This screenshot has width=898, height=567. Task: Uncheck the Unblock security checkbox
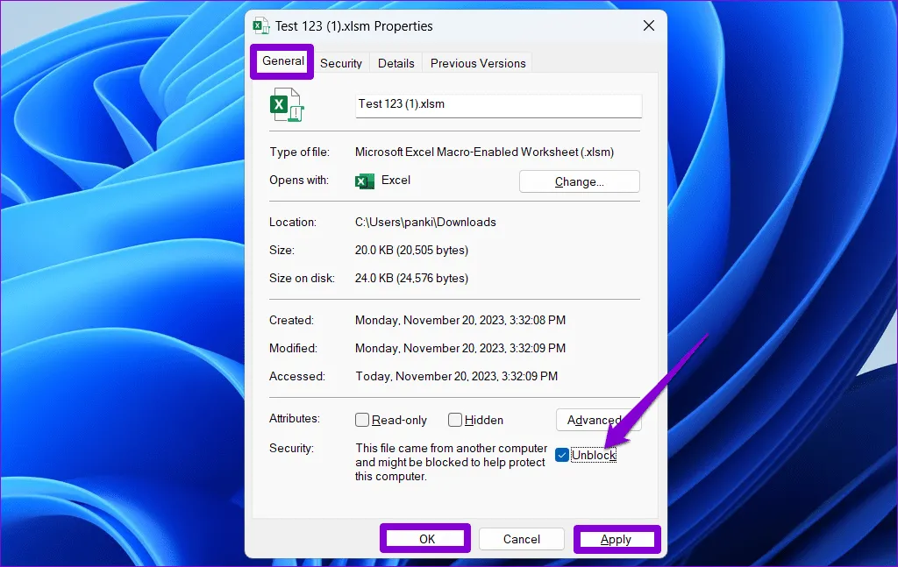562,455
